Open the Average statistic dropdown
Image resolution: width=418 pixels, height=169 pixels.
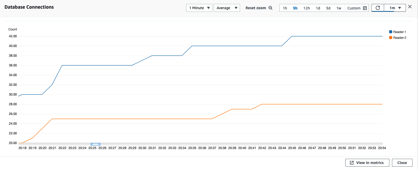pyautogui.click(x=227, y=8)
